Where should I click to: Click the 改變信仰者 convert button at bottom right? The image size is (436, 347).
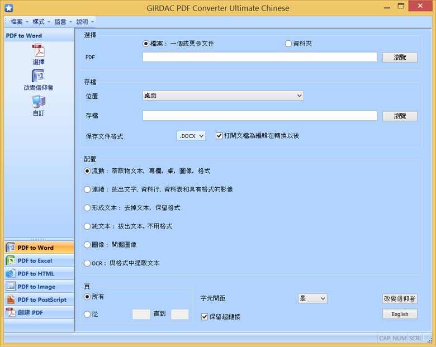pos(400,298)
